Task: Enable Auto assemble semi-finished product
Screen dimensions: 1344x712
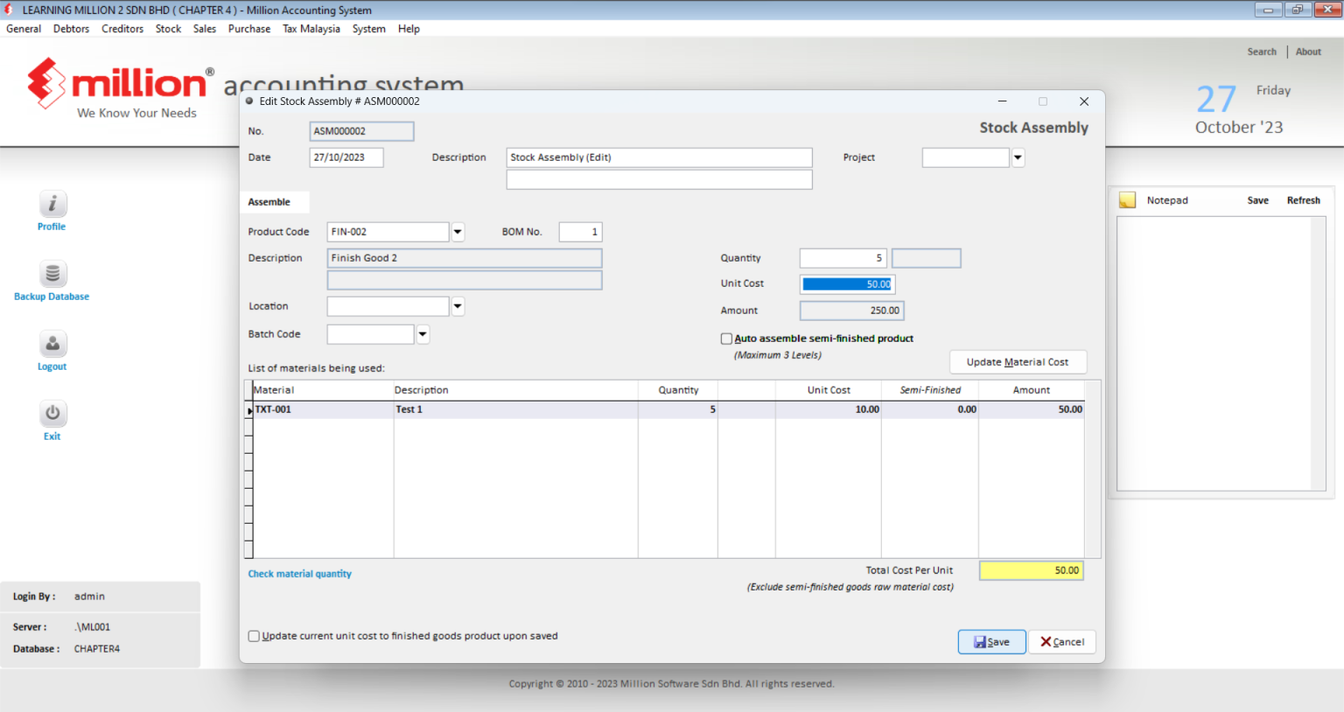Action: (726, 339)
